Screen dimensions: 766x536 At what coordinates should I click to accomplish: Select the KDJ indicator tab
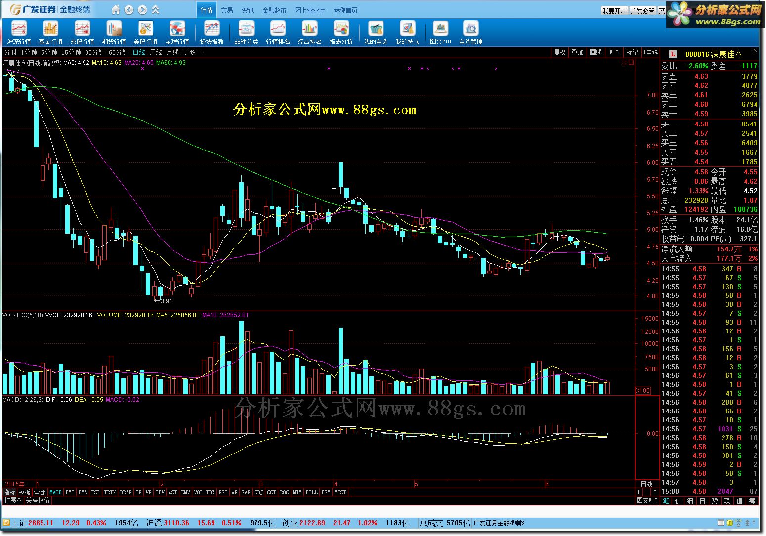click(x=258, y=492)
